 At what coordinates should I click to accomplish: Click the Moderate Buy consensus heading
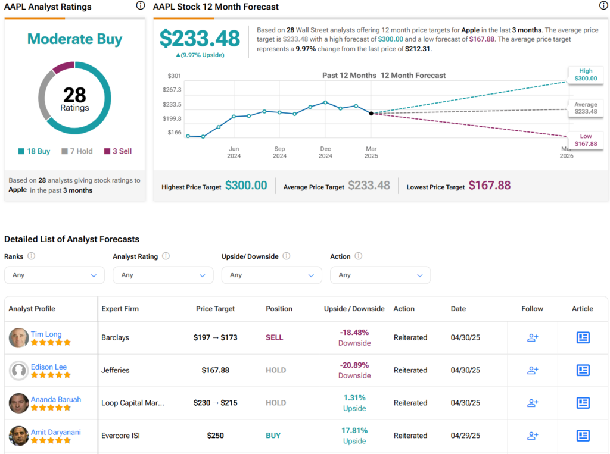[x=74, y=39]
